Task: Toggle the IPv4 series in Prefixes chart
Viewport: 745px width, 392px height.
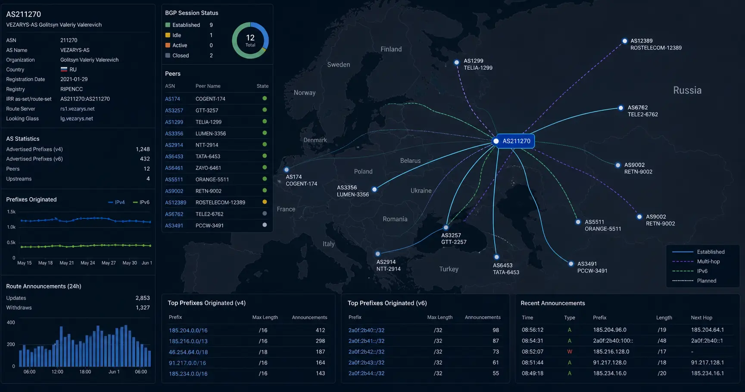Action: pos(116,202)
